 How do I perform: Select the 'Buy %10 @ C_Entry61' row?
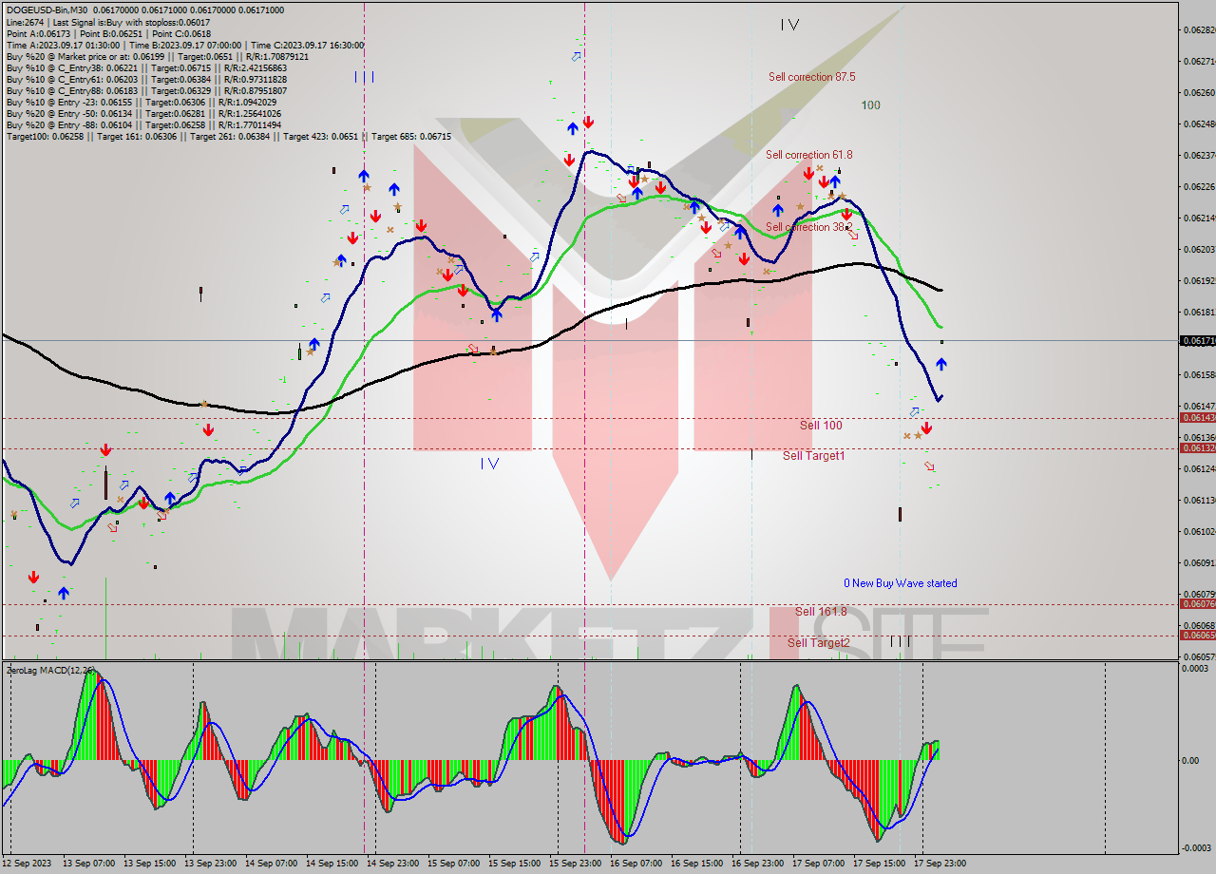click(x=144, y=79)
